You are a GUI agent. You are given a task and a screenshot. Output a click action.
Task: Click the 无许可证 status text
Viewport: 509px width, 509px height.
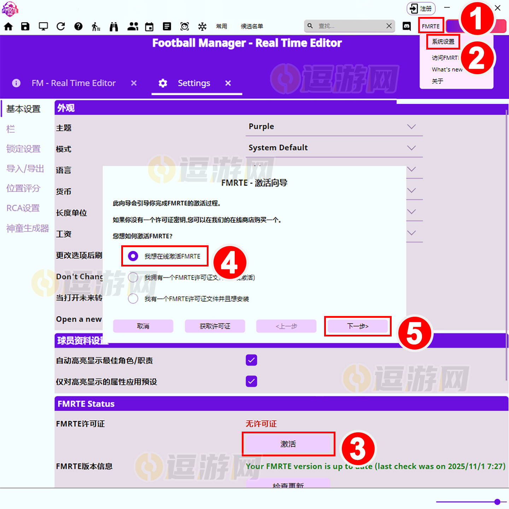pyautogui.click(x=261, y=423)
